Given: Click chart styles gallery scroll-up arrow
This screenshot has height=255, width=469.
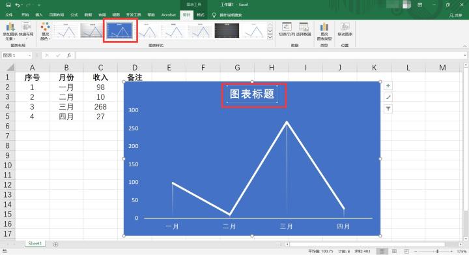Looking at the screenshot, I should pos(270,25).
